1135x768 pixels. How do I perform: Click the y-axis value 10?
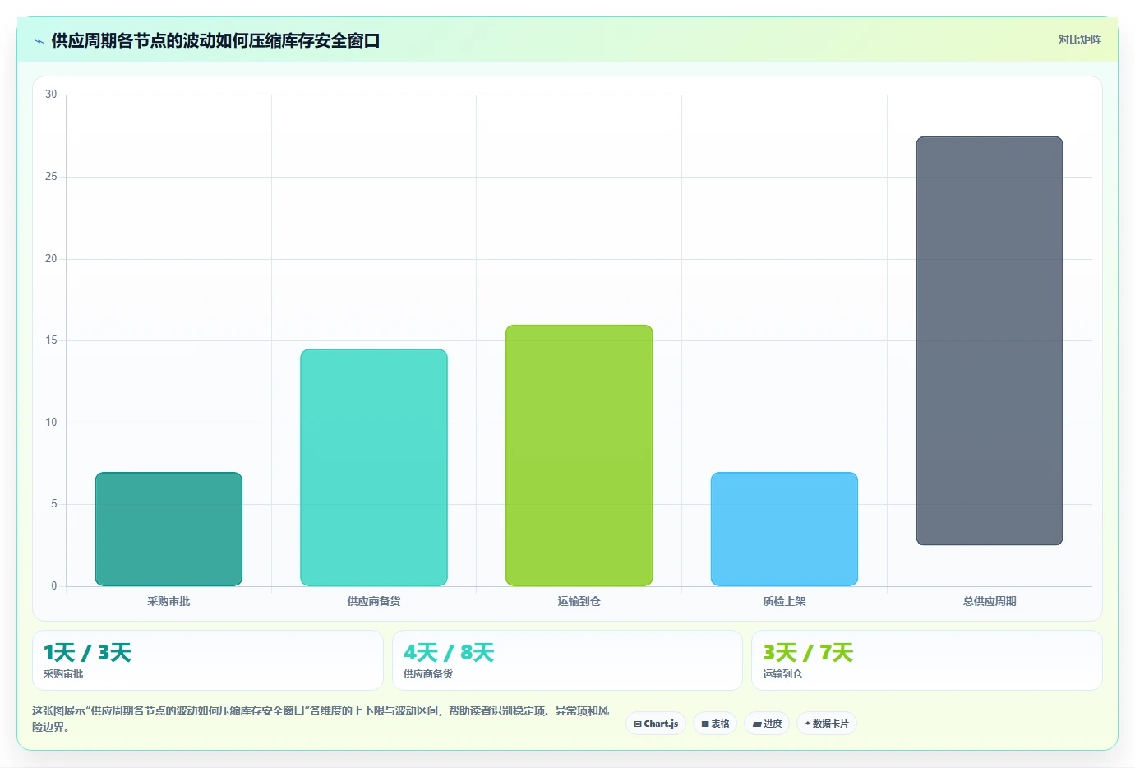click(x=51, y=423)
